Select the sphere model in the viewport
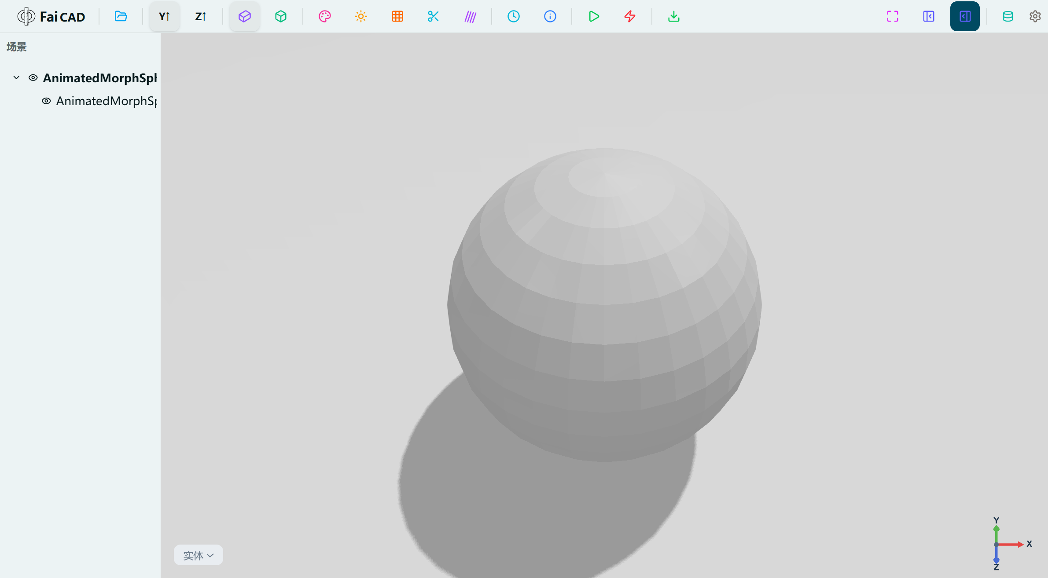 coord(604,305)
